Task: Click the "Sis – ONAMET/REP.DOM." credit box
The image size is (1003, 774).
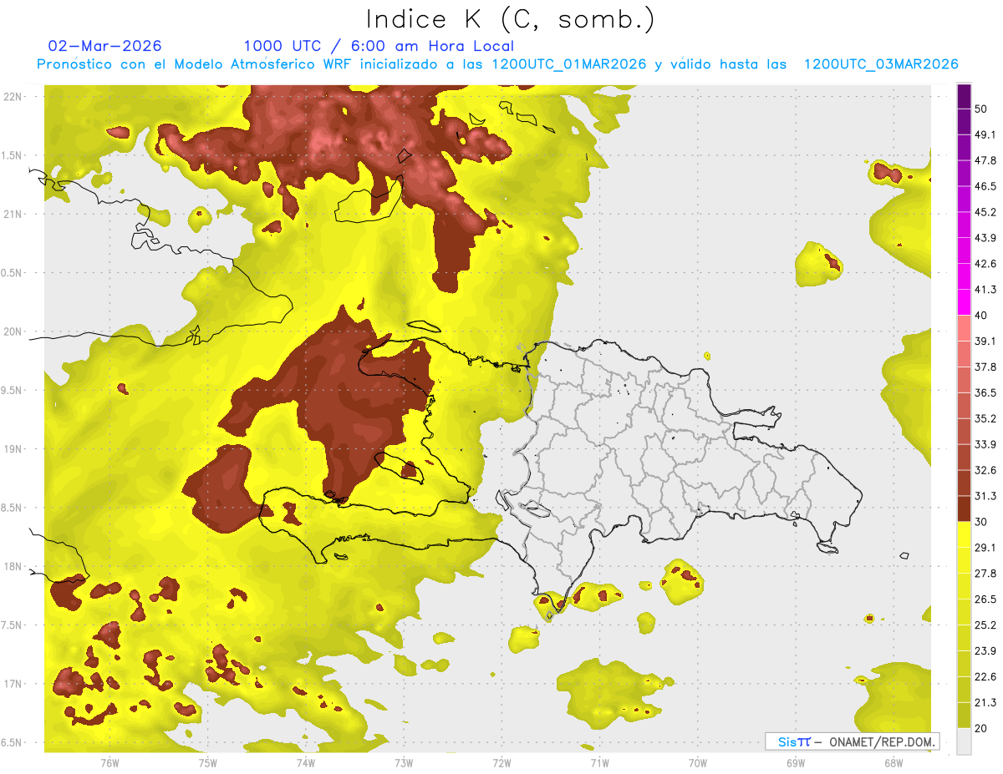Action: [852, 741]
